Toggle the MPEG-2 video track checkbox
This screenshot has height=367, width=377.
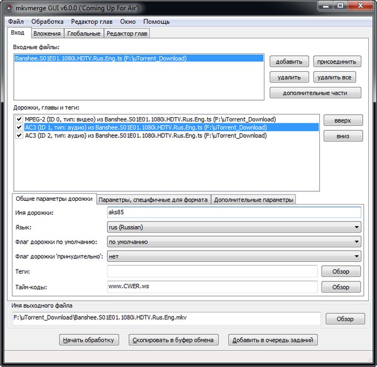(x=18, y=119)
